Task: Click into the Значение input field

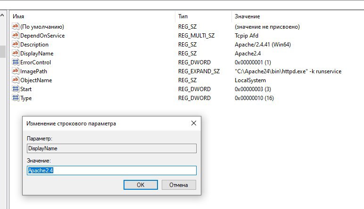Action: pos(112,170)
